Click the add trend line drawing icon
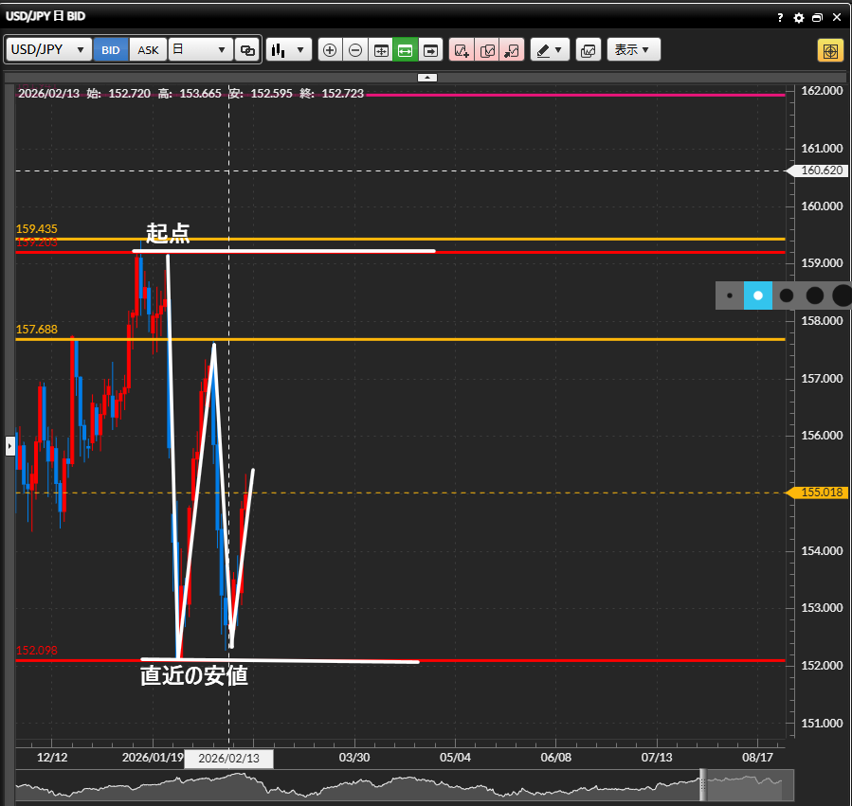Image resolution: width=852 pixels, height=806 pixels. click(x=462, y=50)
